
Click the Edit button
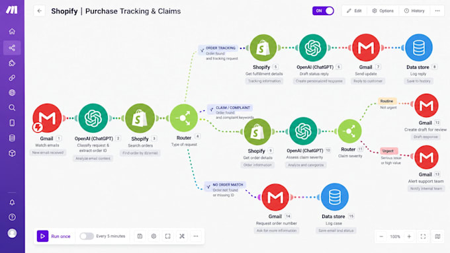[x=354, y=11]
